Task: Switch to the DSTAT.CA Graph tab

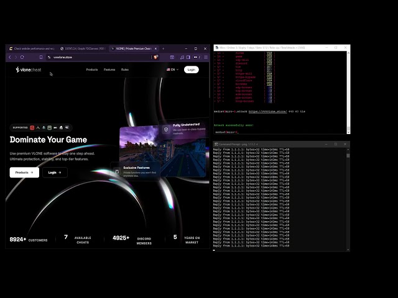Action: tap(83, 48)
